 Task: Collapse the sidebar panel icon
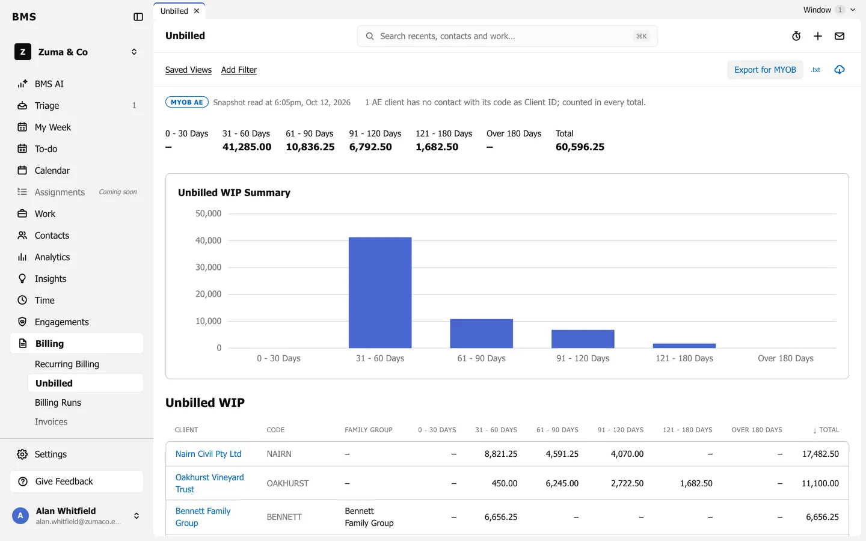pos(138,17)
